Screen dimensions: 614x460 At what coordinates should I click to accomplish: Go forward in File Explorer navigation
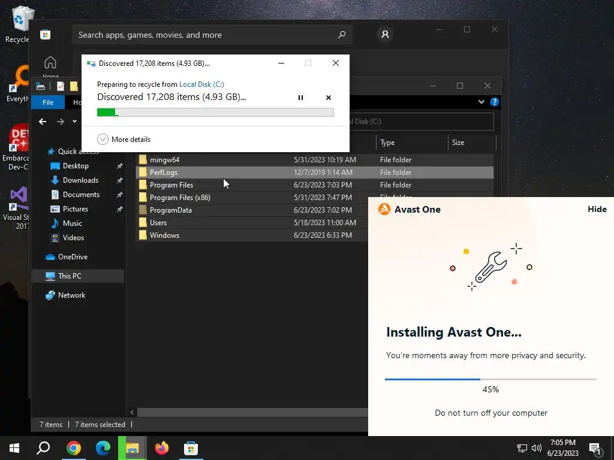(x=61, y=122)
